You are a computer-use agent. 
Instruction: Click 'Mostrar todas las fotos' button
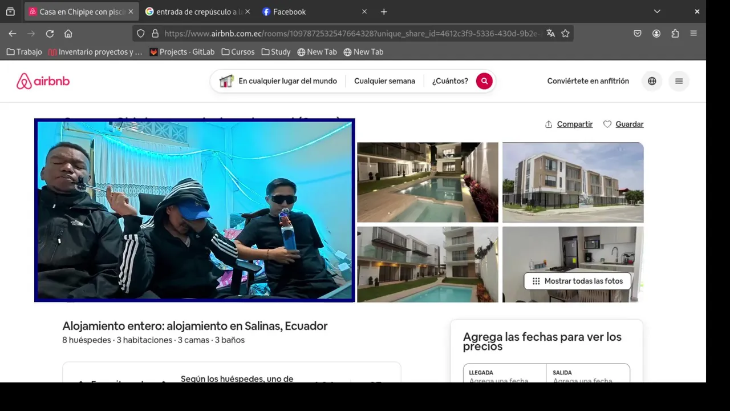click(577, 281)
